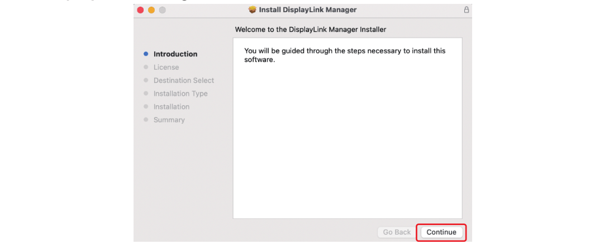Select the Destination Select step label
The width and height of the screenshot is (604, 249).
pos(184,80)
